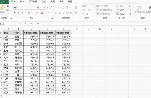Viewport: 151px width, 98px height.
Task: Open the number format 常规 dropdown
Action: tap(93, 6)
